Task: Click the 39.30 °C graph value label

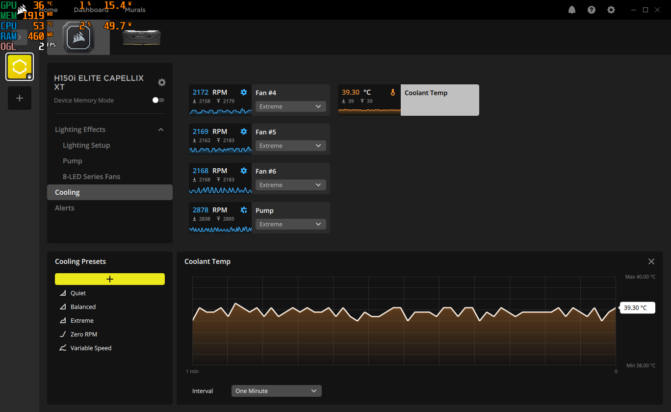Action: point(638,308)
